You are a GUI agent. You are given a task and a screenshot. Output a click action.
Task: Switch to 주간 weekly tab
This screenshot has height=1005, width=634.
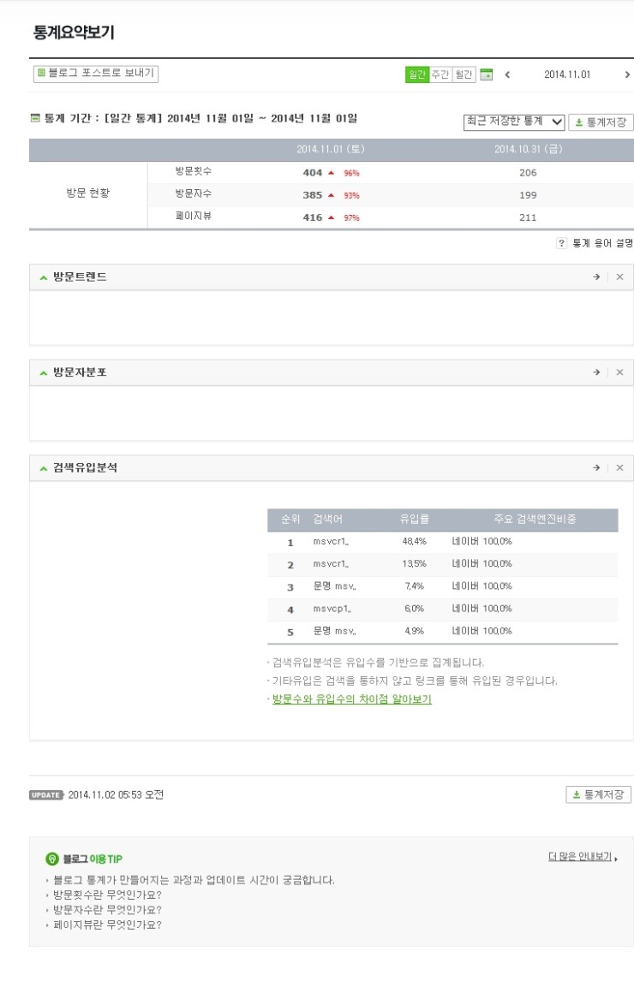pos(440,74)
